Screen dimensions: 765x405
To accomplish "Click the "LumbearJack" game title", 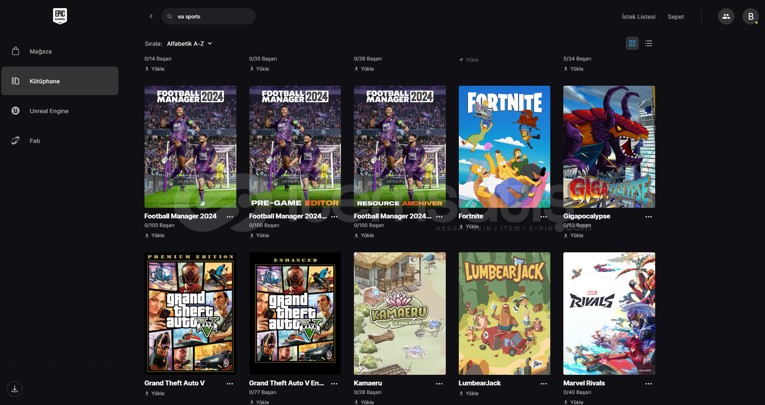I will [x=480, y=383].
